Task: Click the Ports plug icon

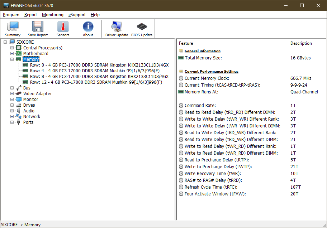Action: pyautogui.click(x=19, y=122)
